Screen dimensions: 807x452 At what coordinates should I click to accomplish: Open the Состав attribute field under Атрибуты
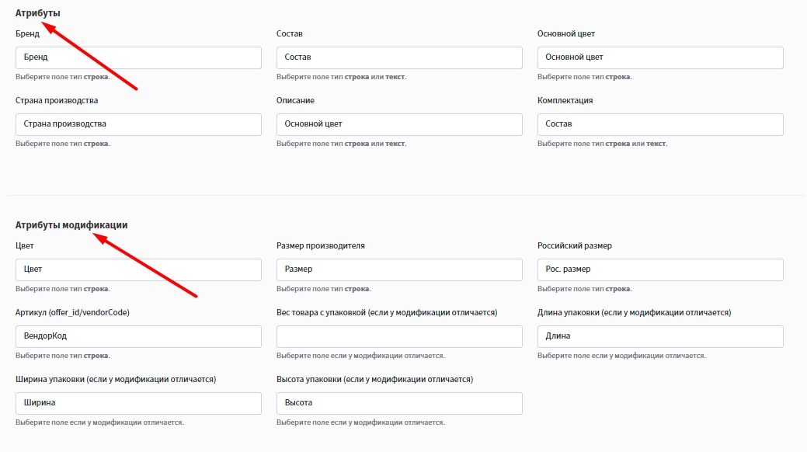tap(399, 57)
